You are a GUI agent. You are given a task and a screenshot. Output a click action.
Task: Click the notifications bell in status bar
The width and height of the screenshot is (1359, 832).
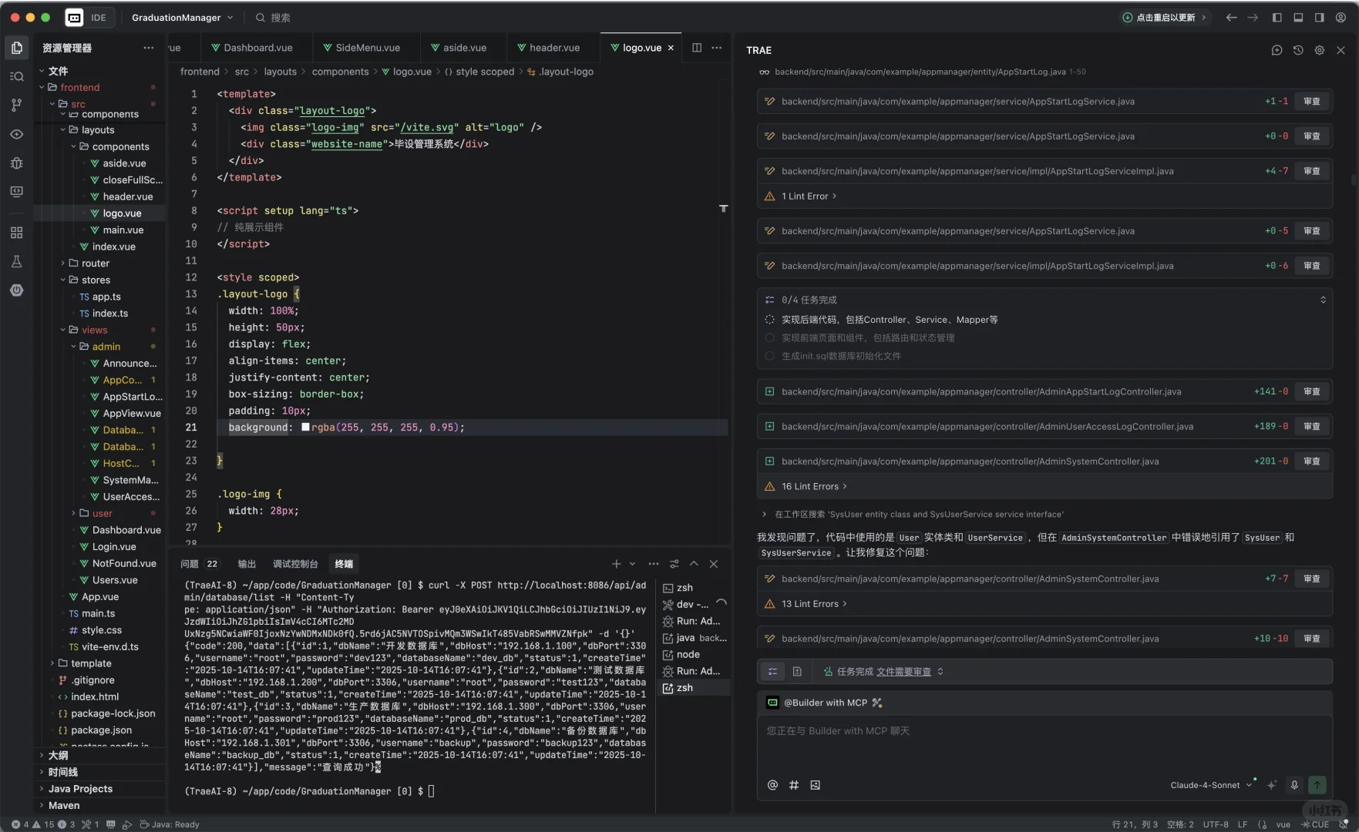click(1344, 824)
